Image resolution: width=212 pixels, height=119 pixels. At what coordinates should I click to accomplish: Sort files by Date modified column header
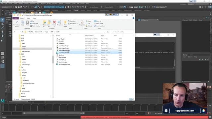pyautogui.click(x=89, y=36)
